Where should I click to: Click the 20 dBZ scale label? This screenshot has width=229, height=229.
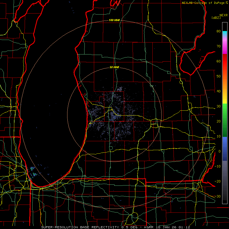219,121
